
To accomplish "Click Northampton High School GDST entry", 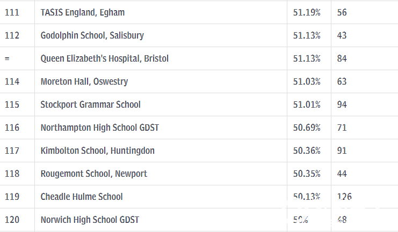I will 100,128.
